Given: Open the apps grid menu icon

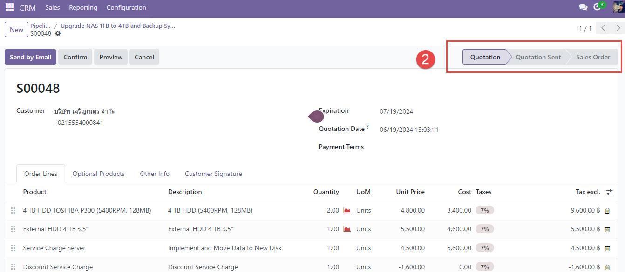Looking at the screenshot, I should point(9,7).
